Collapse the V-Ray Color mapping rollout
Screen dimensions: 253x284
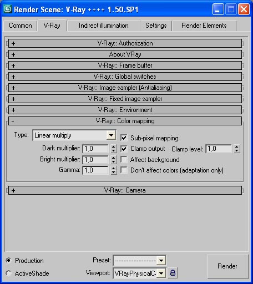coord(125,121)
